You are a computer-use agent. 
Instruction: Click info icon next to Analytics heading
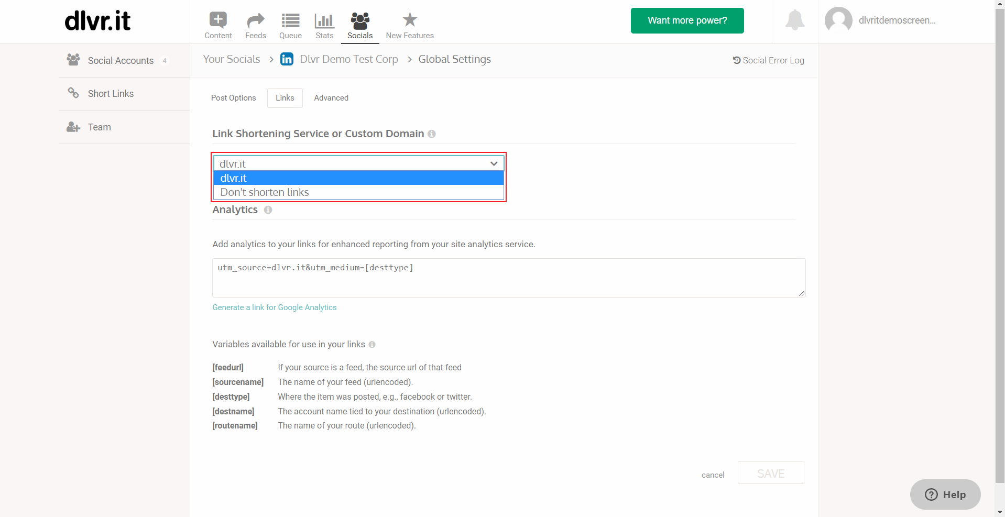tap(268, 210)
